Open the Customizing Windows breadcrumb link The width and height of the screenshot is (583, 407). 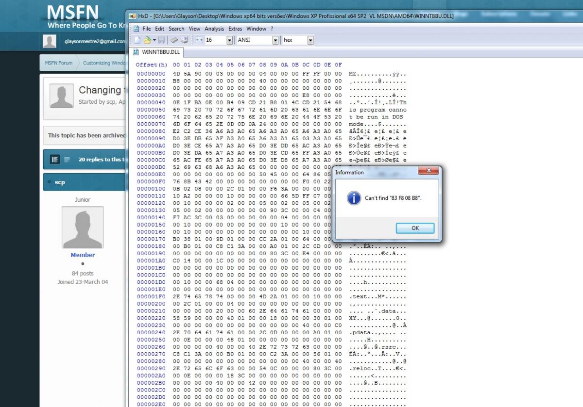tap(104, 63)
